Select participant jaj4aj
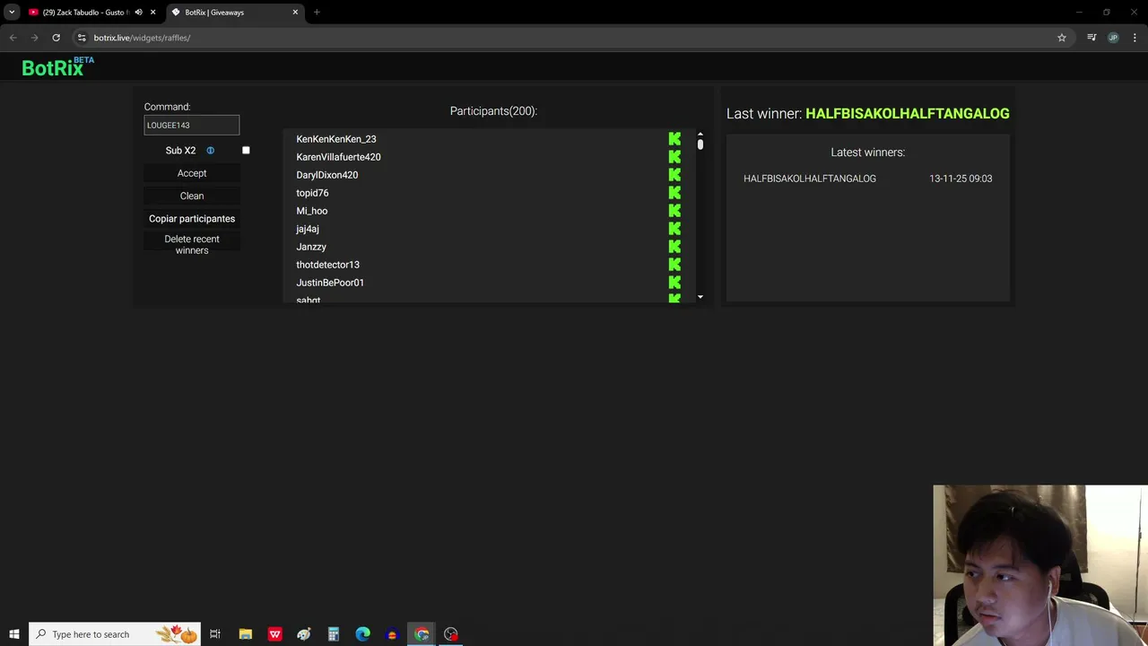 (x=308, y=229)
